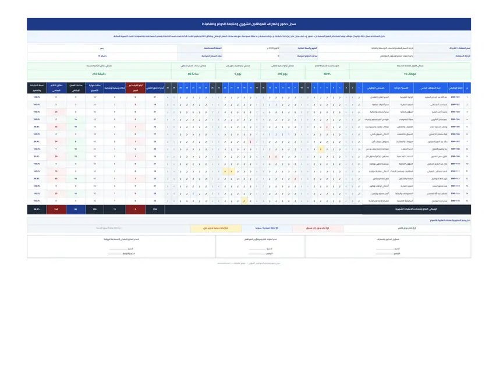Click the yellow sick leave legend box

point(216,228)
